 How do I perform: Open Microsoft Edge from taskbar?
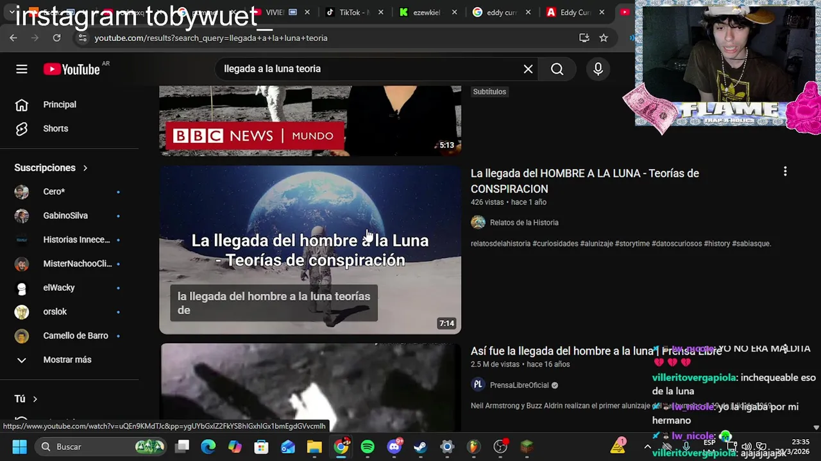pos(208,446)
